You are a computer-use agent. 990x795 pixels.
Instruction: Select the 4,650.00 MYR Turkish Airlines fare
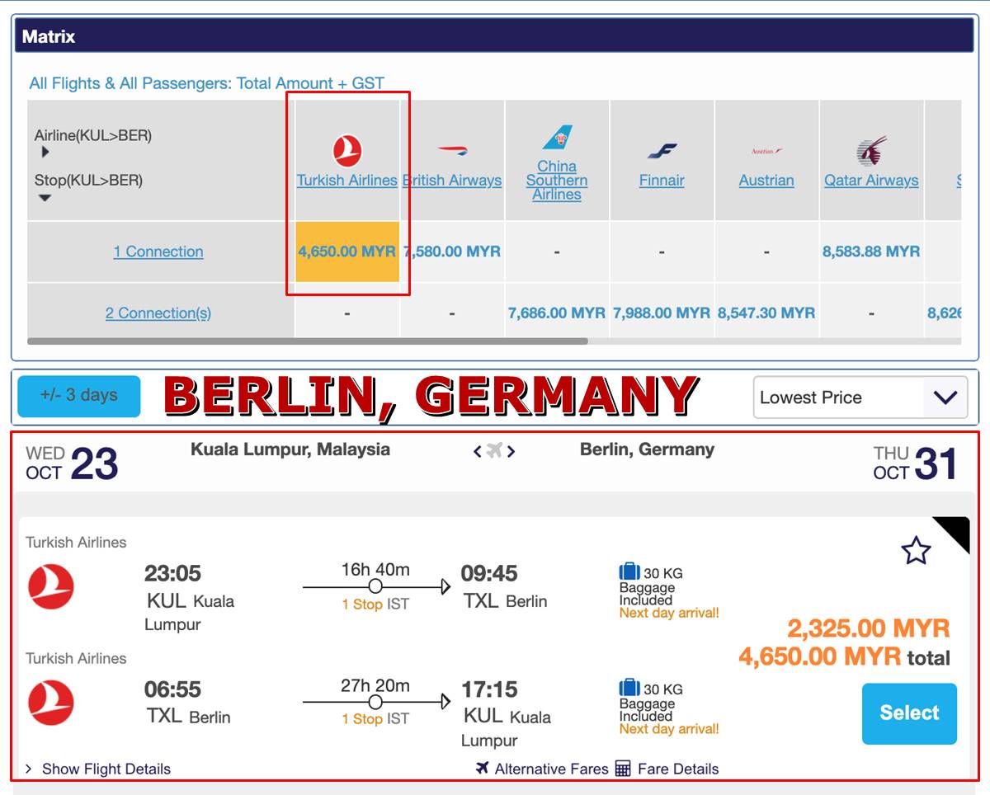coord(347,252)
